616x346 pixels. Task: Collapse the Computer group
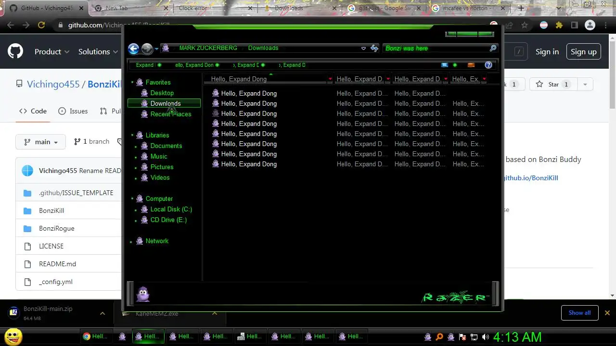click(132, 199)
